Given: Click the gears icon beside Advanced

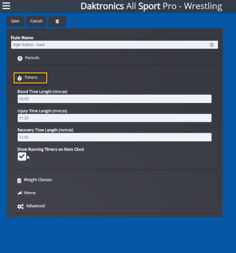Looking at the screenshot, I should [20, 206].
